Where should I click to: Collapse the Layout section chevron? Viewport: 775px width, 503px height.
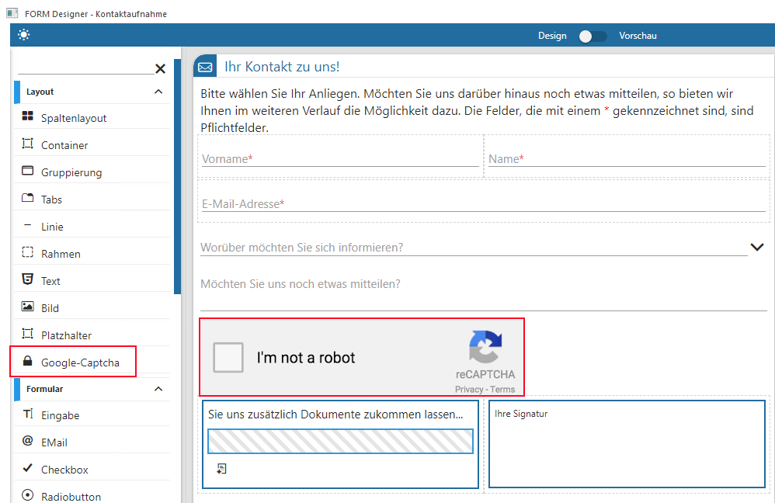pyautogui.click(x=158, y=92)
